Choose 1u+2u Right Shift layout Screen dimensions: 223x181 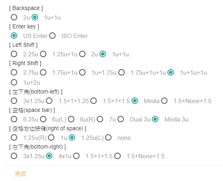click(14, 82)
